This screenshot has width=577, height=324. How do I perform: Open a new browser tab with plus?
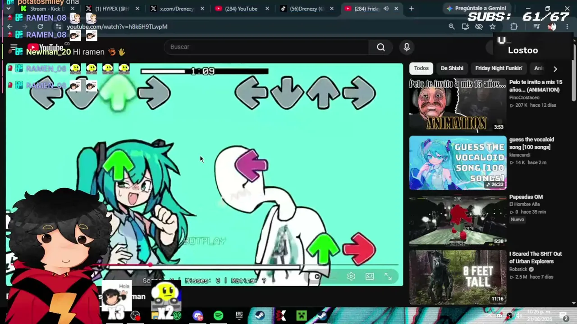click(x=411, y=9)
